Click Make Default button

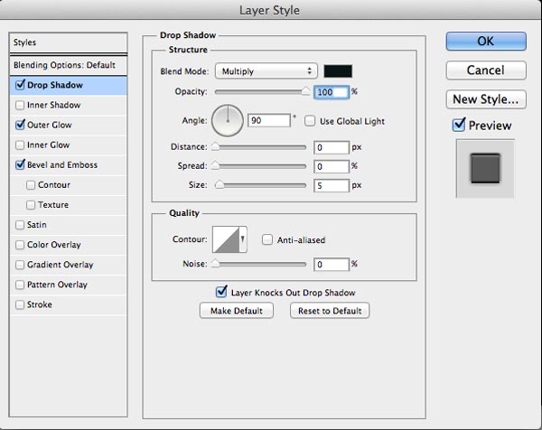tap(236, 310)
